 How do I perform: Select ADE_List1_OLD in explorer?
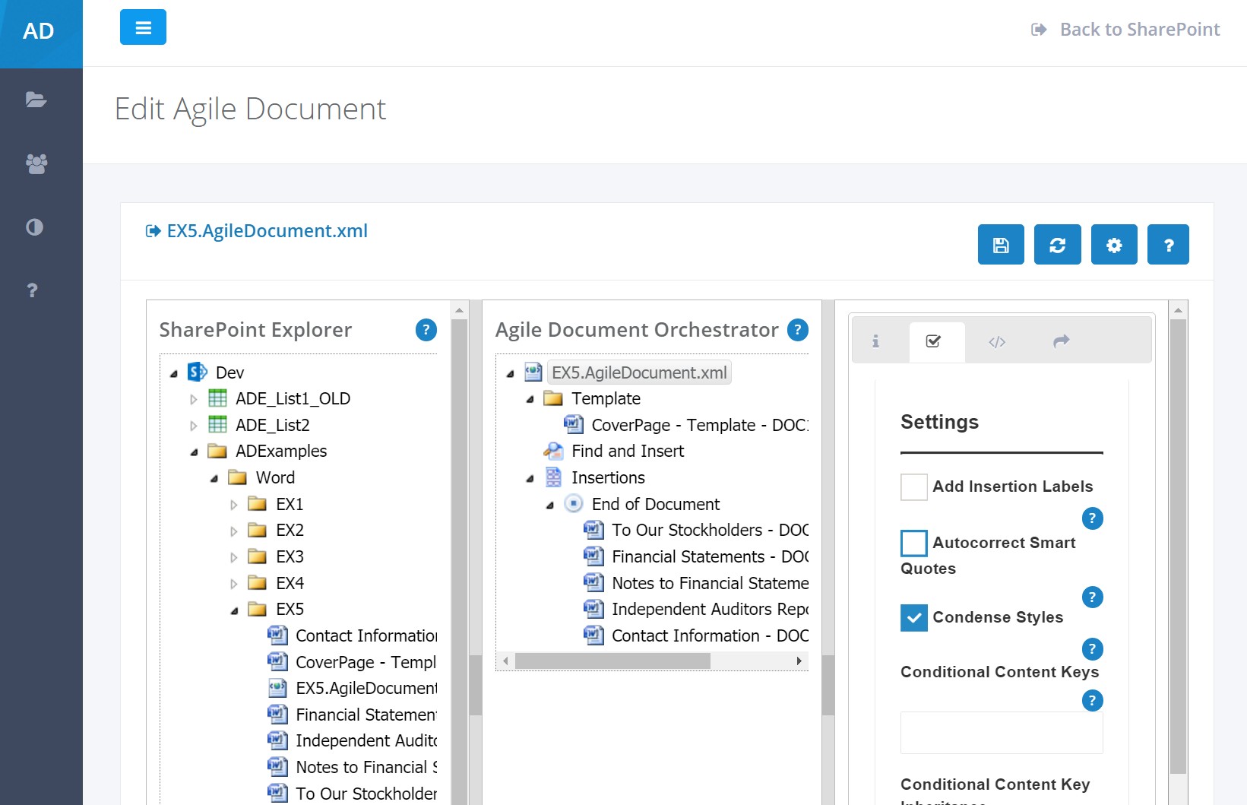[x=293, y=399]
